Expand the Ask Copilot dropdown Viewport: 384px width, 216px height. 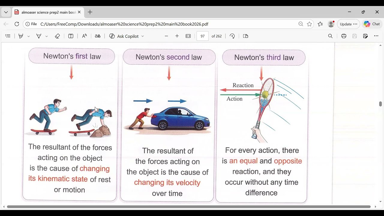click(142, 36)
